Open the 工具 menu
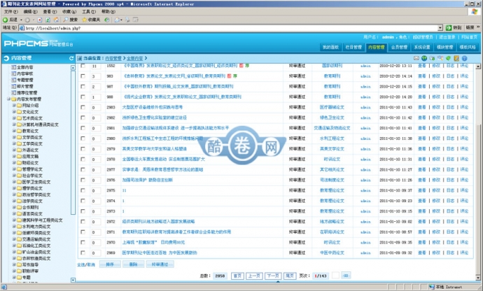The image size is (483, 291). [88, 11]
